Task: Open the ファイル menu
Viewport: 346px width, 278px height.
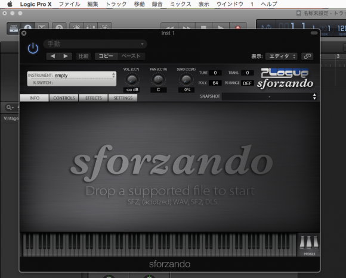Action: tap(70, 4)
